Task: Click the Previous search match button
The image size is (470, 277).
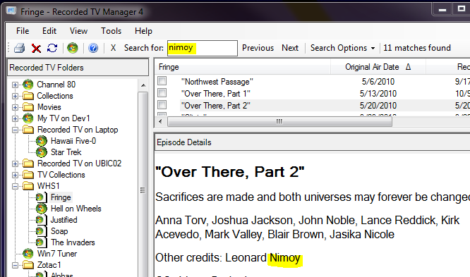Action: tap(258, 48)
